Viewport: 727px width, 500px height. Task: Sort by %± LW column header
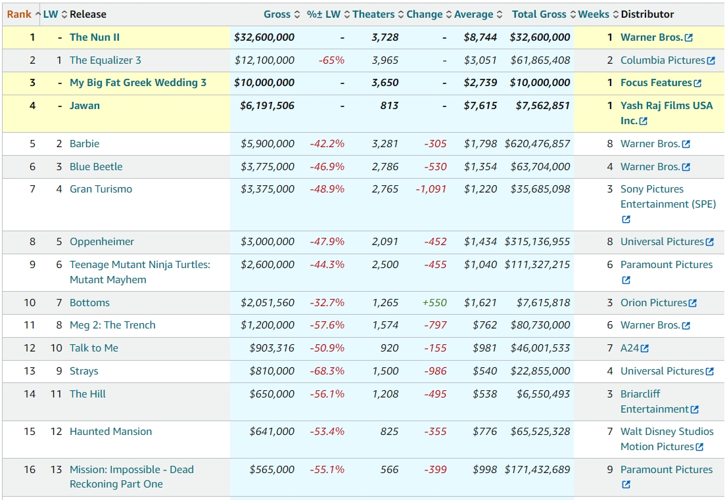click(x=328, y=14)
